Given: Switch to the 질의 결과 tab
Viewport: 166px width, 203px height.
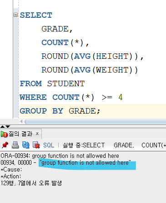Looking at the screenshot, I should 20,134.
